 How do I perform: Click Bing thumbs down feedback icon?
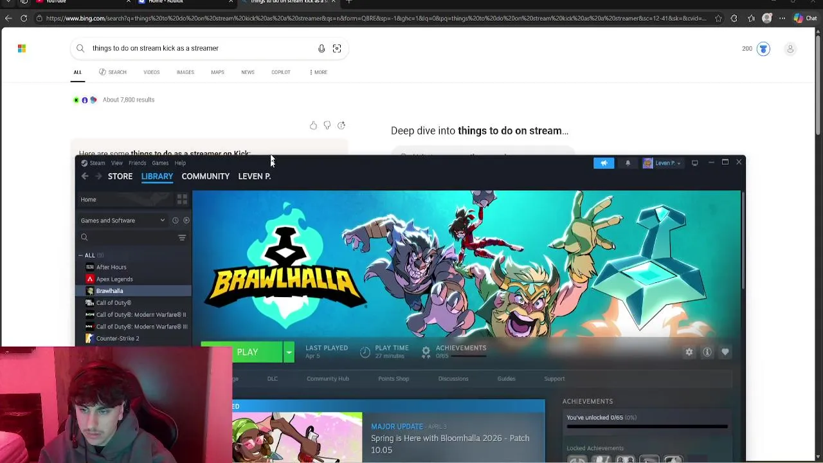(x=327, y=125)
